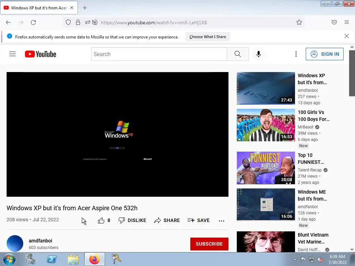
Task: Open the Blunt Vietnam Vet Marine thumbnail
Action: pyautogui.click(x=266, y=241)
